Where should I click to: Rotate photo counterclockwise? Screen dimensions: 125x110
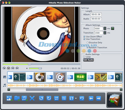pyautogui.click(x=41, y=98)
